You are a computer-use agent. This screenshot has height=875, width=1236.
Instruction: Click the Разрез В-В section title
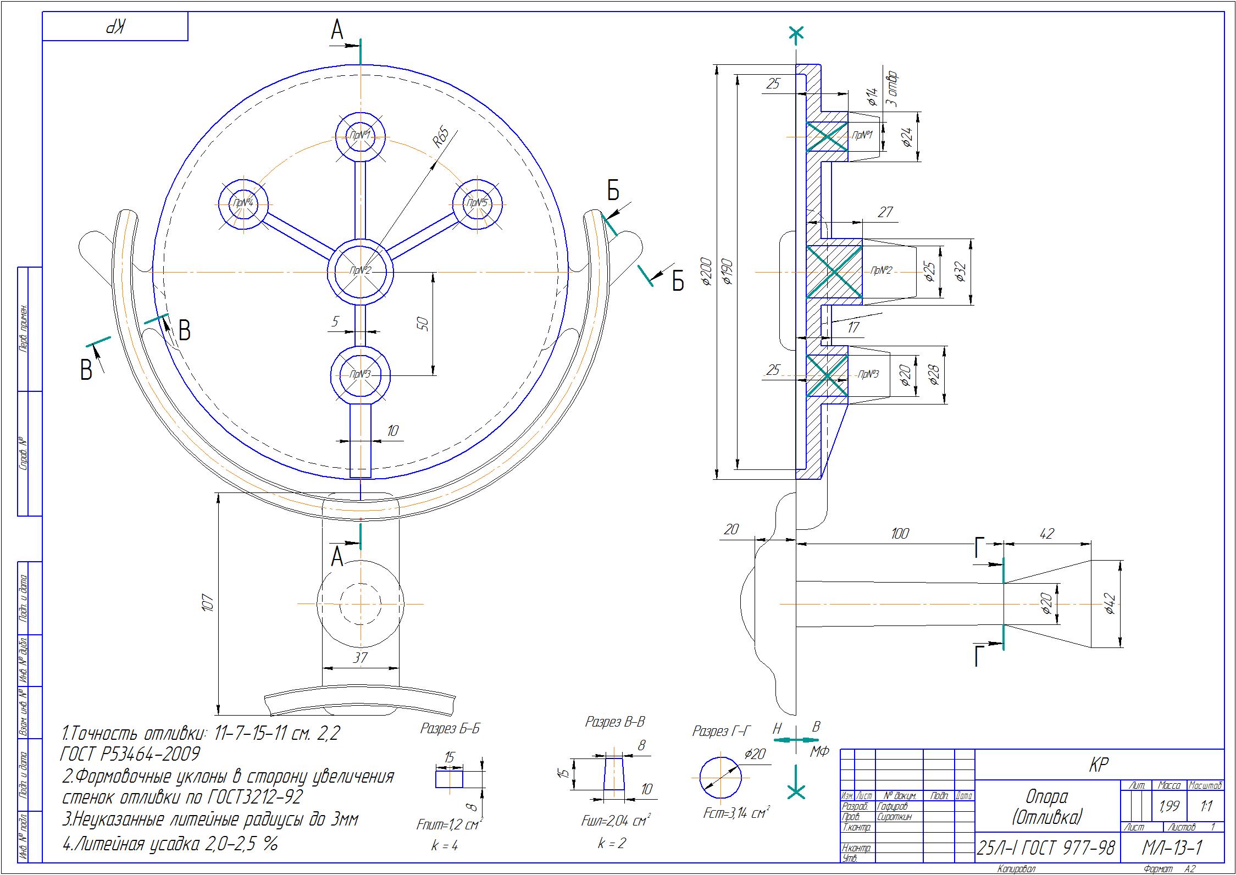615,722
